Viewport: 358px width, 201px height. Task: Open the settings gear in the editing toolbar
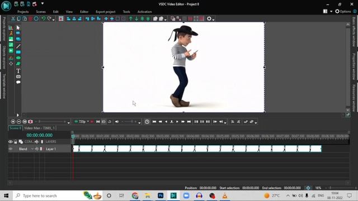coord(209,18)
